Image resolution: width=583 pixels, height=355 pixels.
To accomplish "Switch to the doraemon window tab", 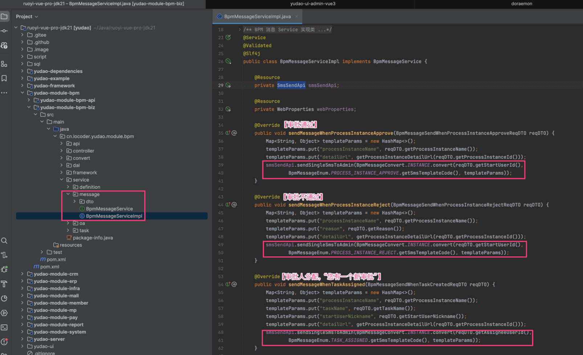I will click(521, 4).
